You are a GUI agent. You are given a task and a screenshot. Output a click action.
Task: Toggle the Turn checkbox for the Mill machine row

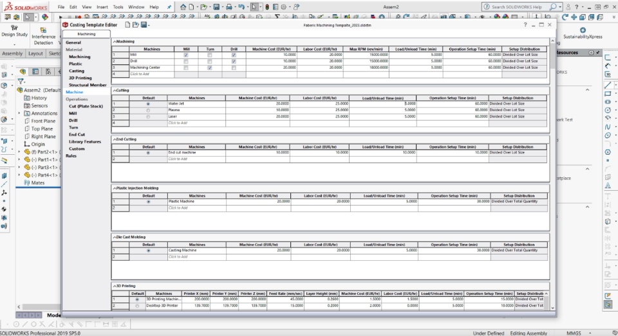[210, 55]
